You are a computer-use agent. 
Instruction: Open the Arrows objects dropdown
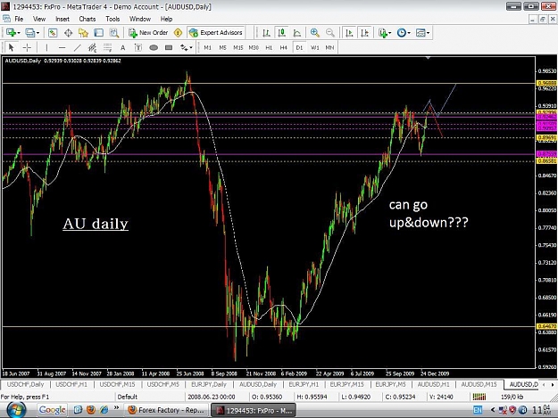click(x=186, y=47)
